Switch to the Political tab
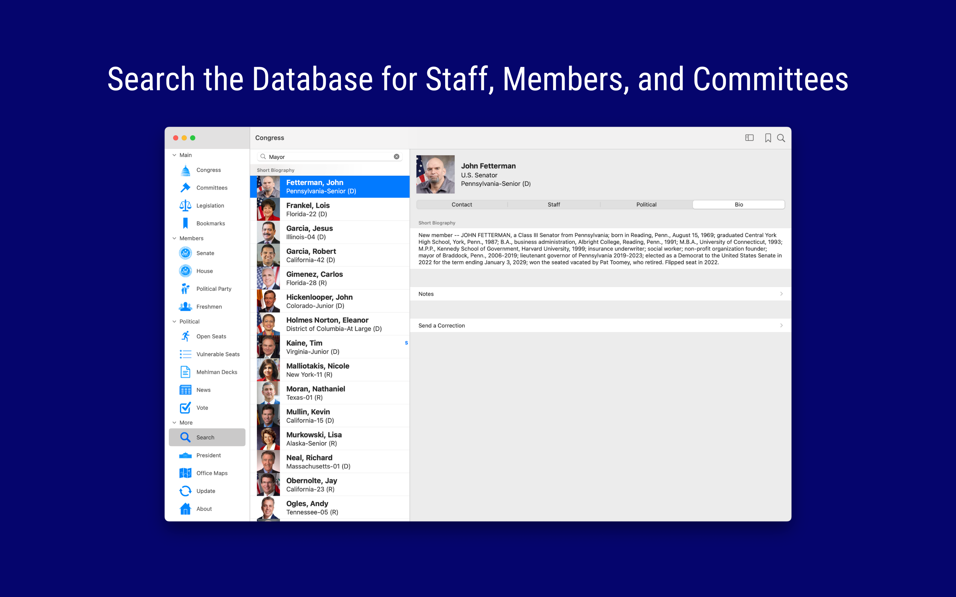Viewport: 956px width, 597px height. pyautogui.click(x=646, y=205)
